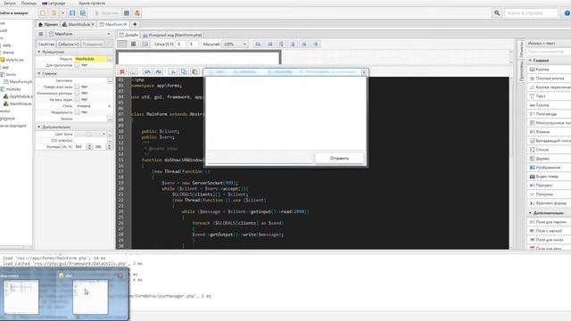This screenshot has width=571, height=321.
Task: Click the new project toolbar icon
Action: [x=43, y=13]
